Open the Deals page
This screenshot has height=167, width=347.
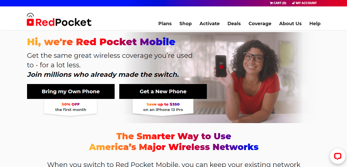tap(234, 24)
